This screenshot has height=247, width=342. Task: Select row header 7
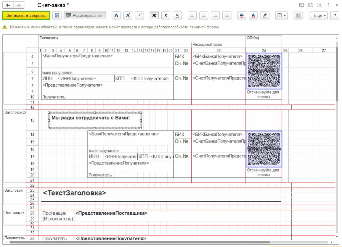click(32, 79)
